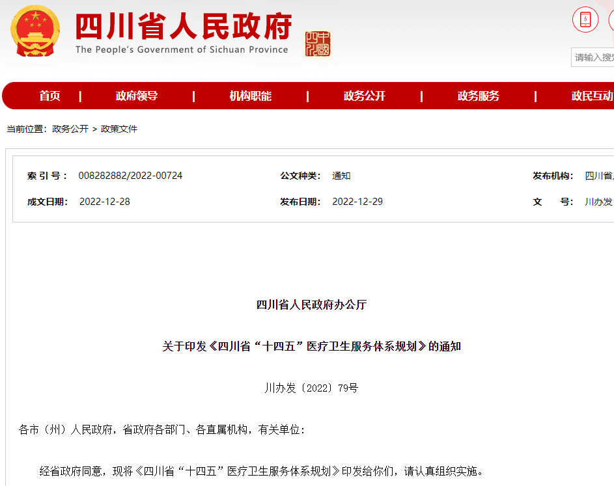Image resolution: width=614 pixels, height=486 pixels.
Task: Open the 政府领导 navigation item
Action: 137,96
